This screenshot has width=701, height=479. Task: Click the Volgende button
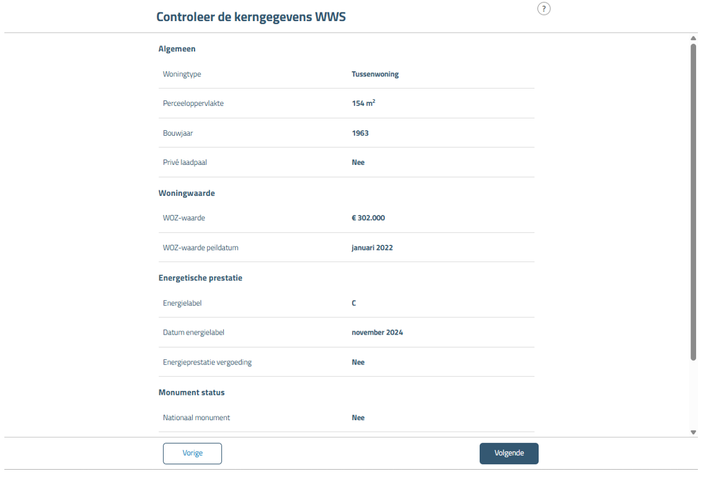point(508,453)
